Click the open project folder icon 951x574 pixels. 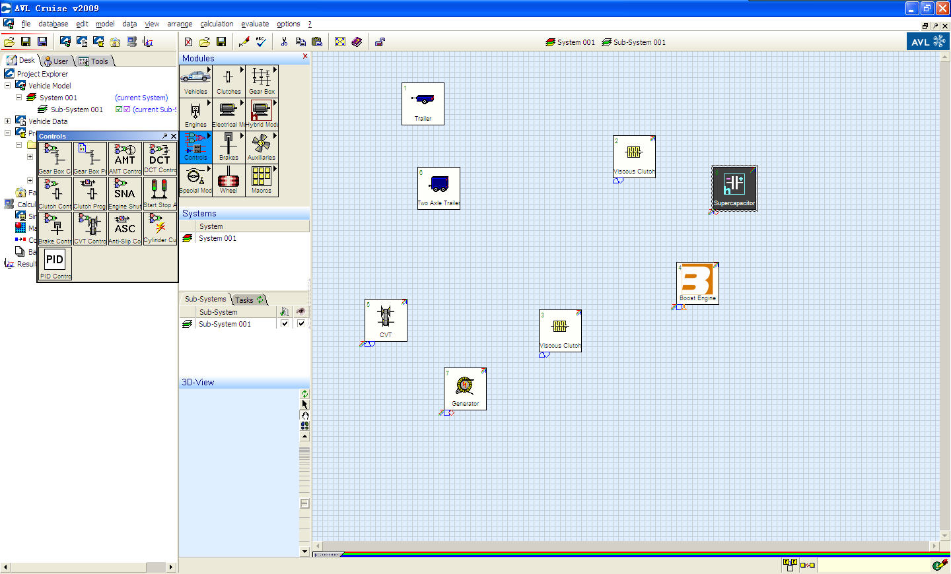coord(9,42)
